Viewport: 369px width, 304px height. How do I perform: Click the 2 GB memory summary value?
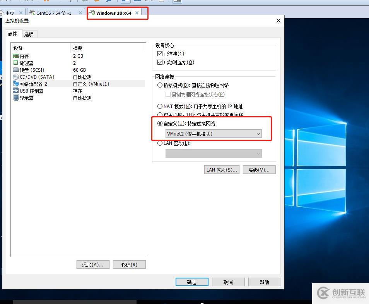[x=78, y=56]
